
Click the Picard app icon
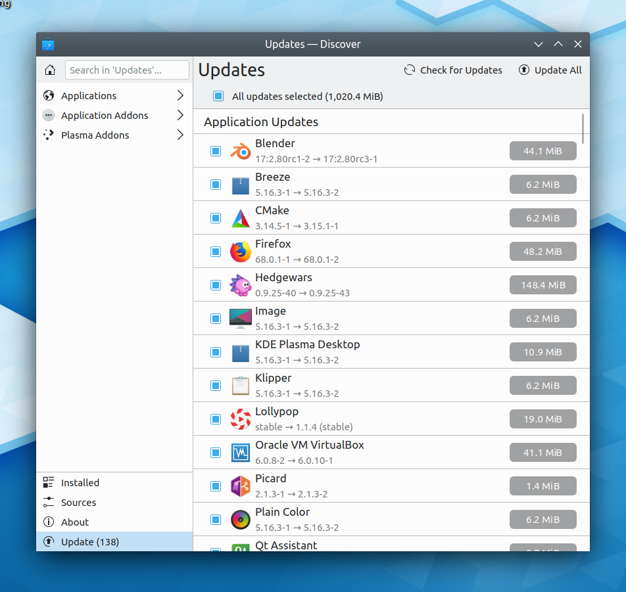click(241, 486)
